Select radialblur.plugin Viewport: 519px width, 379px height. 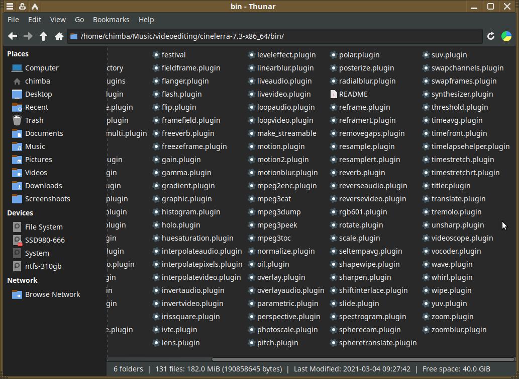coord(363,81)
